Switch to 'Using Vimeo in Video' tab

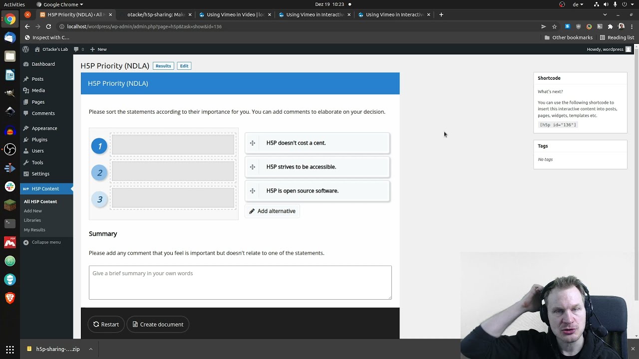tap(235, 14)
